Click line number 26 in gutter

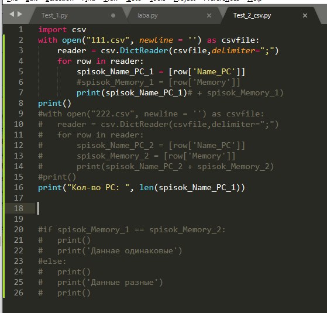click(x=19, y=293)
